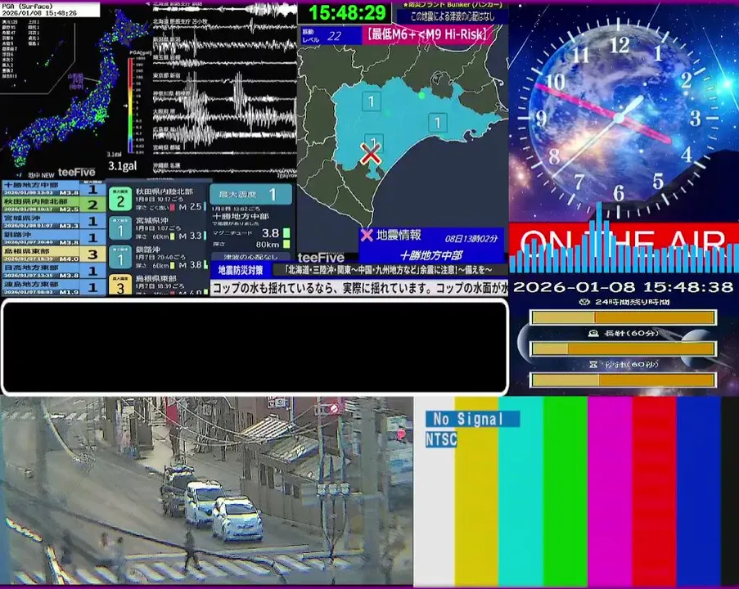Click the cyan color bar in test pattern

coord(520,491)
